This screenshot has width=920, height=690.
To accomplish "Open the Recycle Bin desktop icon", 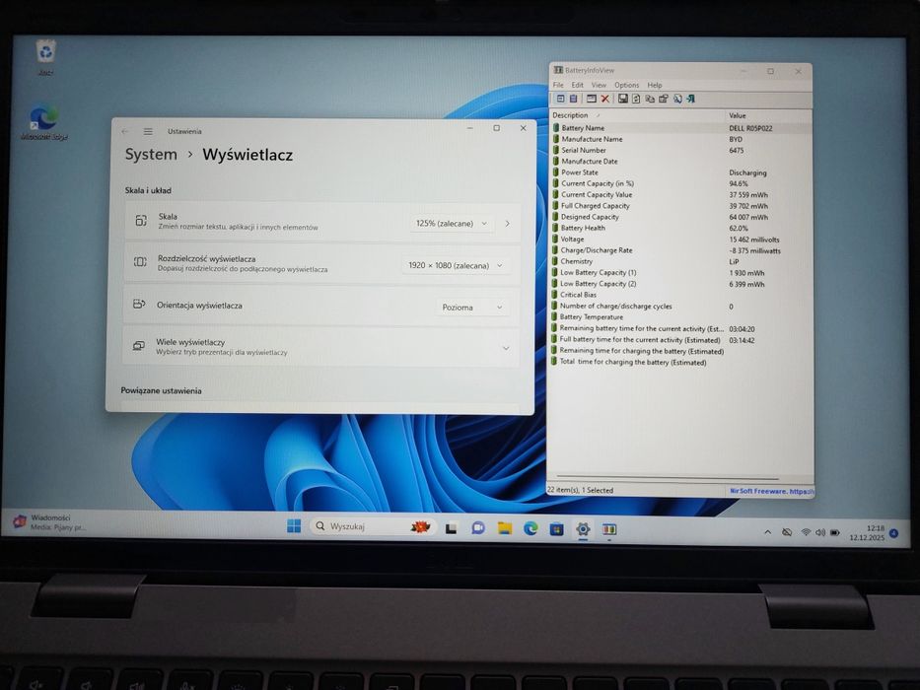I will point(45,57).
